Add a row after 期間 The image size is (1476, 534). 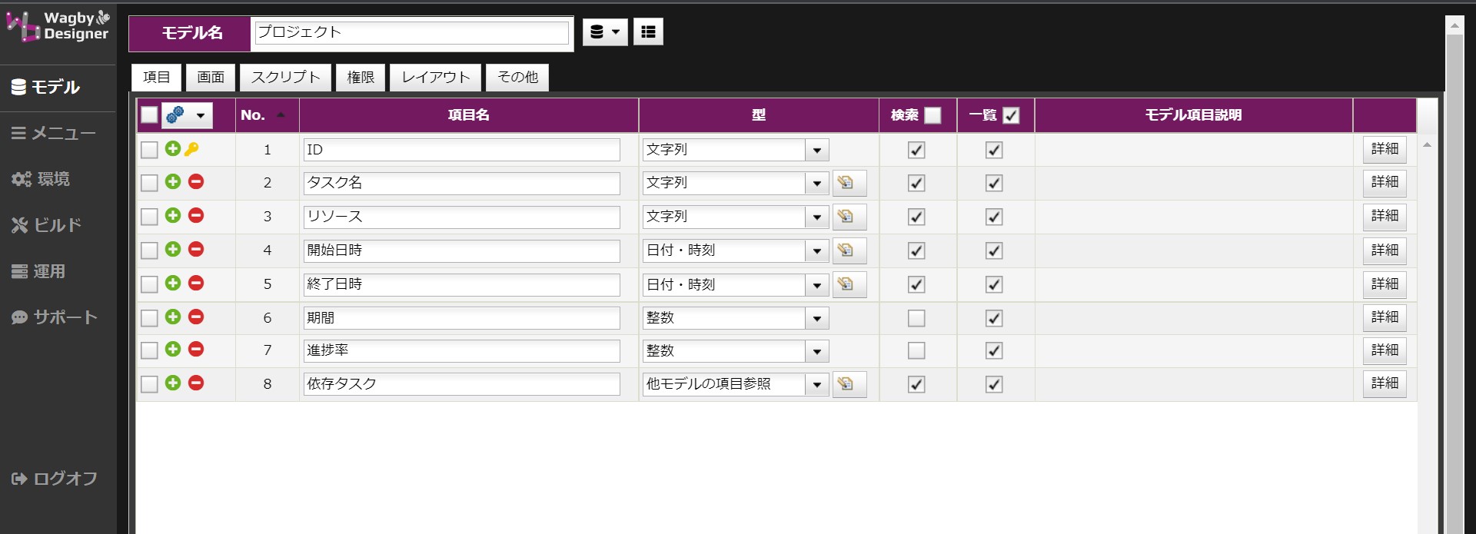173,317
